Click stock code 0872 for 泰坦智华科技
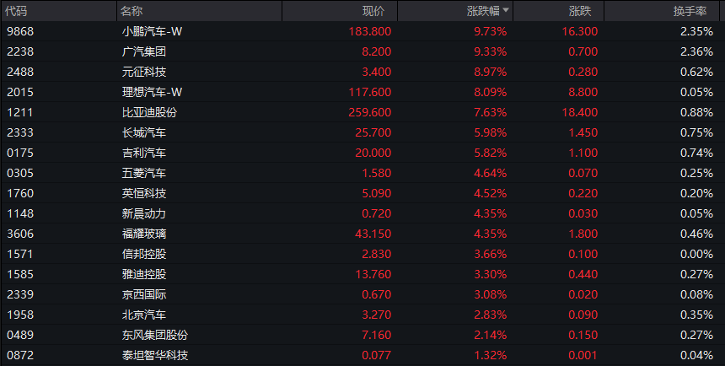Image resolution: width=725 pixels, height=366 pixels. (20, 355)
